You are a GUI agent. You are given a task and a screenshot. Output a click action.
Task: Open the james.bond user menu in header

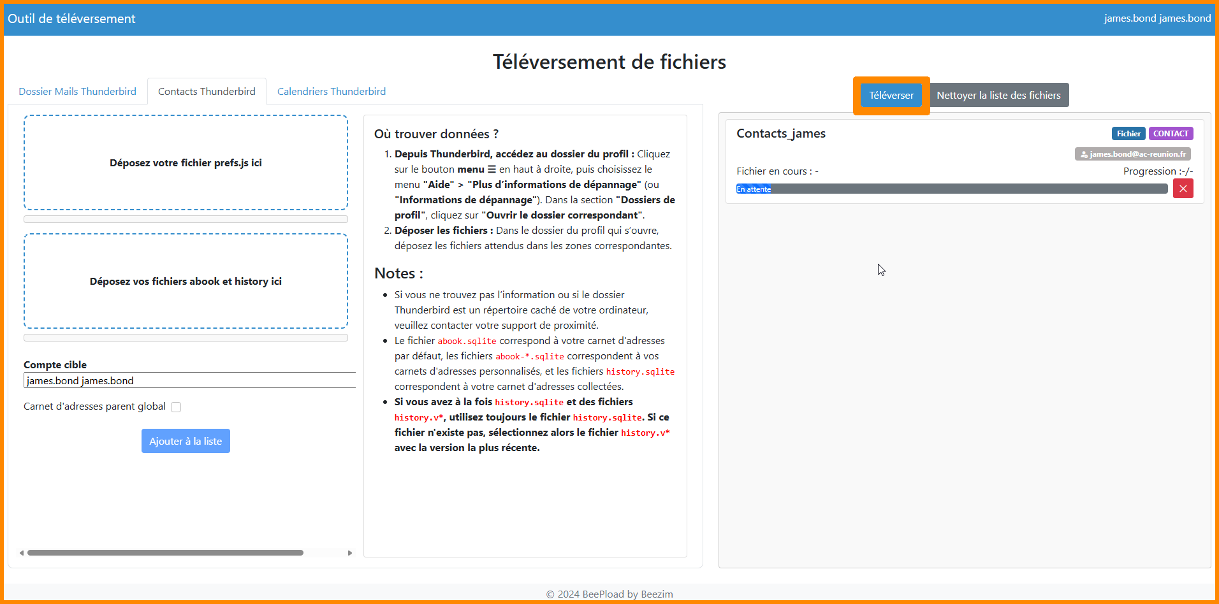[x=1157, y=18]
